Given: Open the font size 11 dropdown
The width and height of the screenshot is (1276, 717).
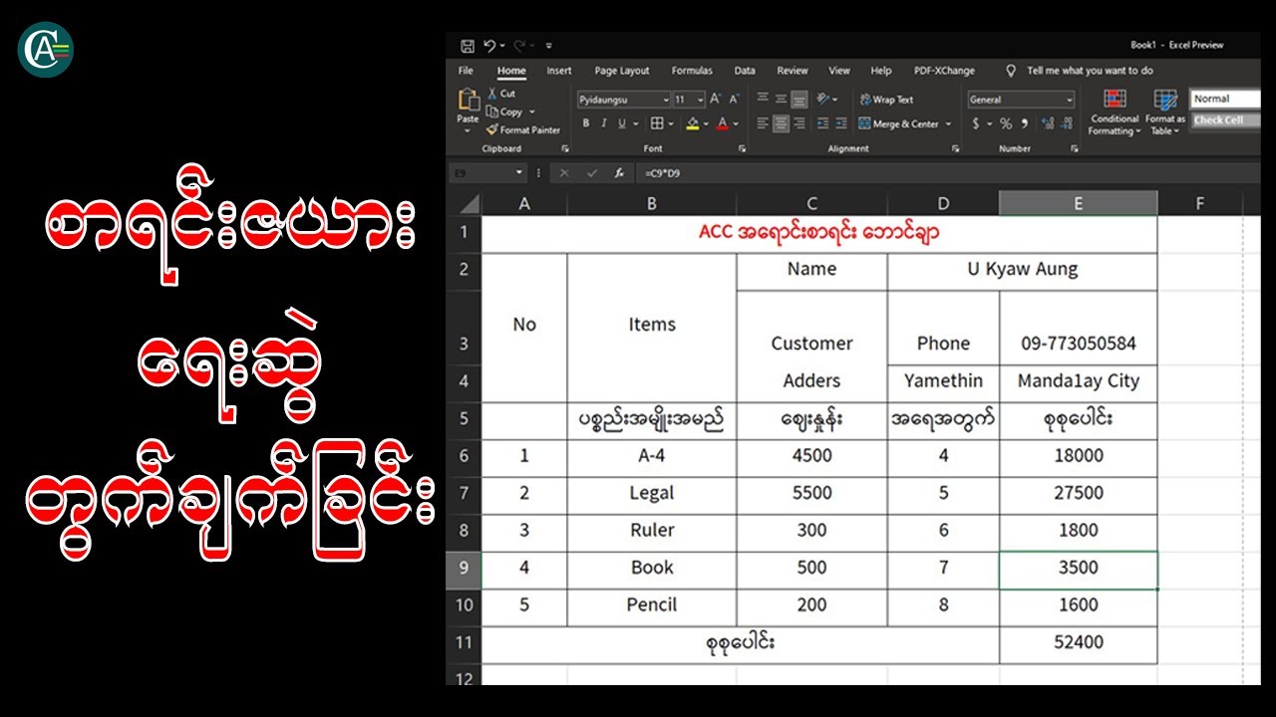Looking at the screenshot, I should pos(701,100).
